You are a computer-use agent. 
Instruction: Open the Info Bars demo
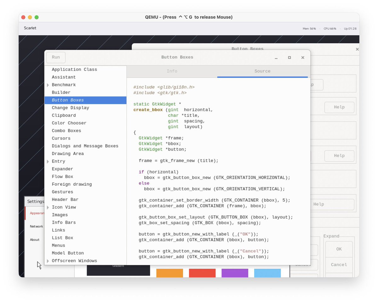[85, 223]
